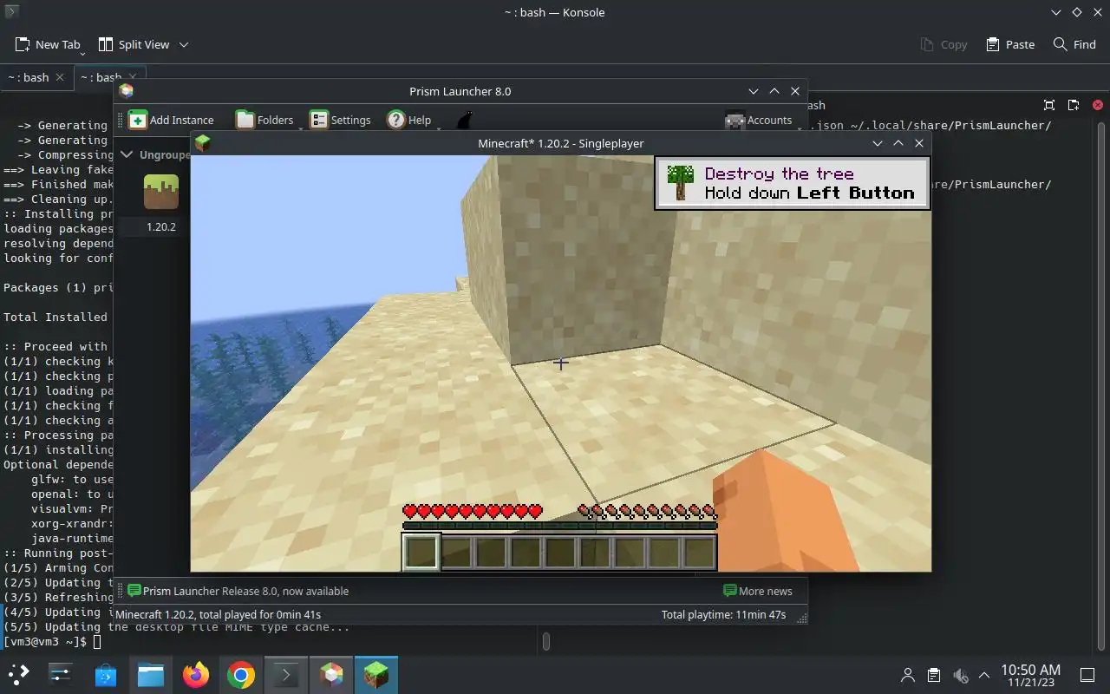This screenshot has height=694, width=1110.
Task: Switch to Minecraft via the taskbar icon
Action: [x=376, y=674]
